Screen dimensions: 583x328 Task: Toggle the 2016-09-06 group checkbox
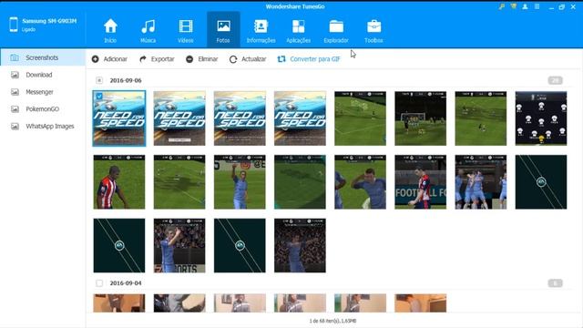point(99,80)
